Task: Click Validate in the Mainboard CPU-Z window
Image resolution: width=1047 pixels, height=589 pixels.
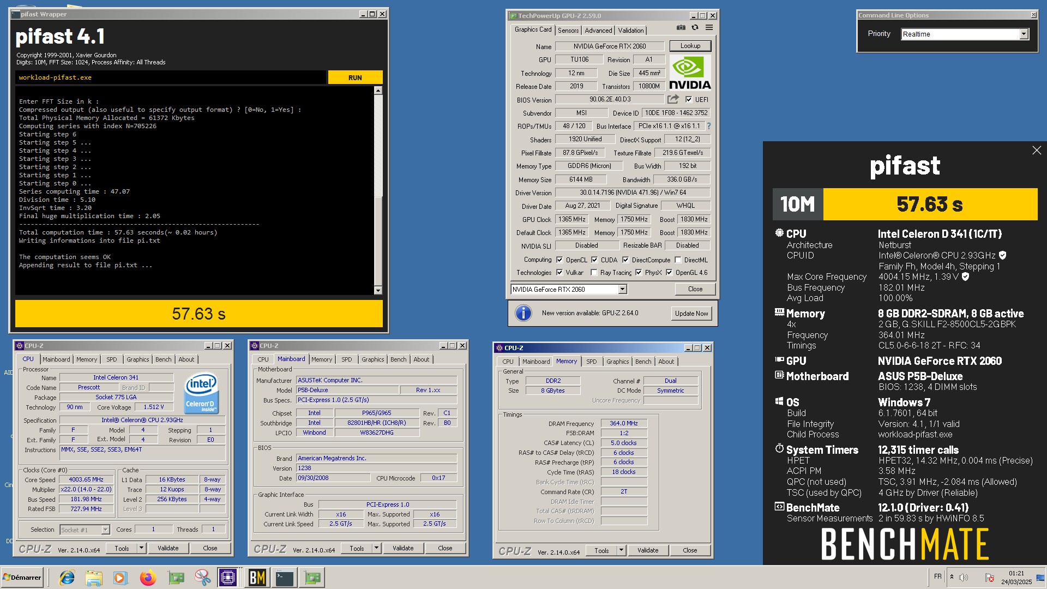Action: (x=403, y=548)
